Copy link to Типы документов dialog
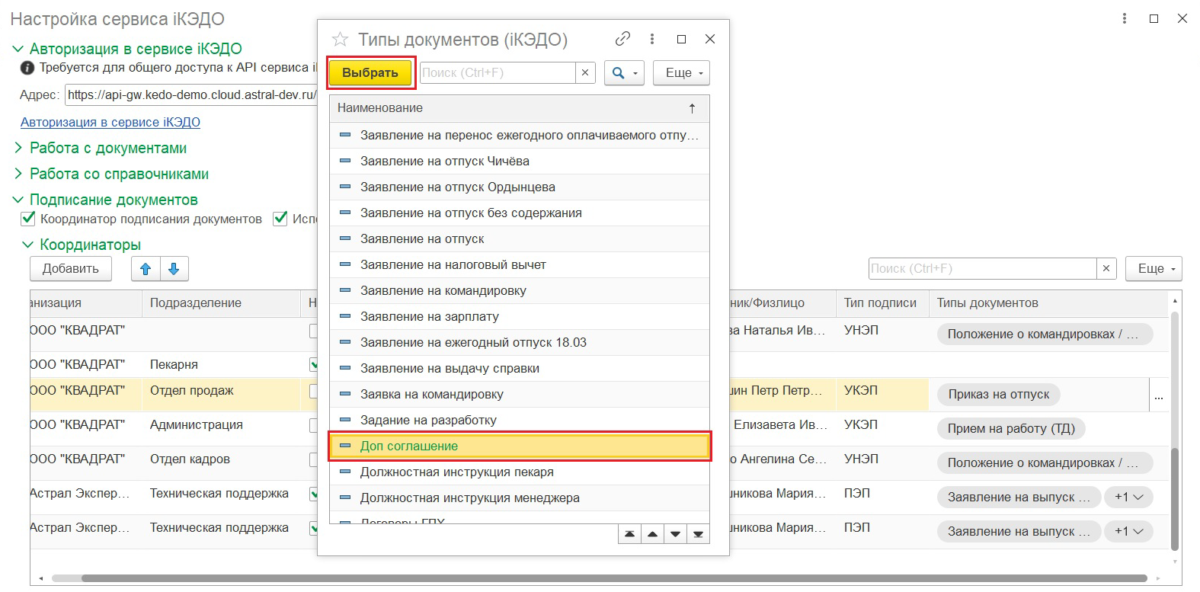 pos(622,39)
